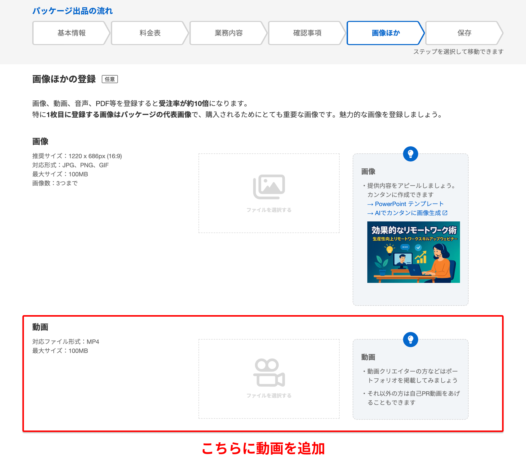The height and width of the screenshot is (464, 526).
Task: Navigate to the 確認事項 step
Action: (307, 33)
